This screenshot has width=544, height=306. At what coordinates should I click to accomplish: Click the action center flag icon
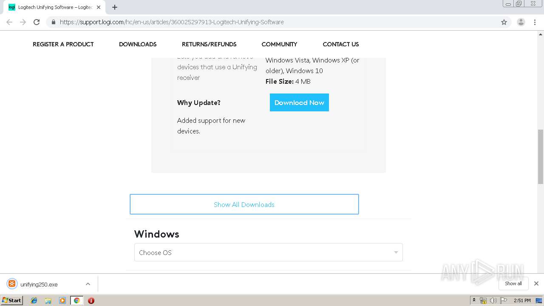(x=504, y=300)
